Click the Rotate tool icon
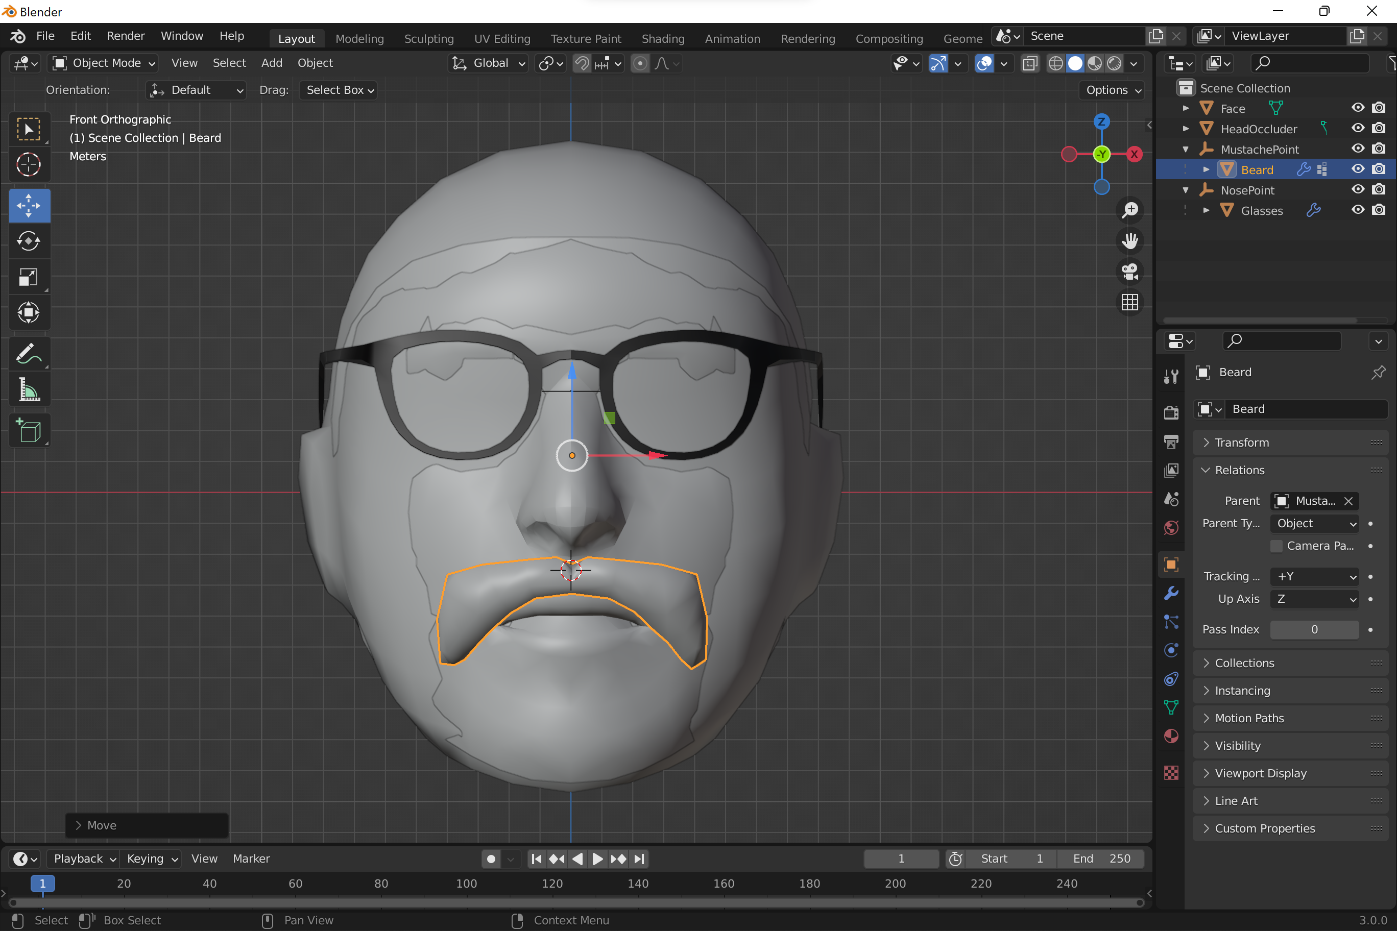The image size is (1397, 931). pos(28,241)
